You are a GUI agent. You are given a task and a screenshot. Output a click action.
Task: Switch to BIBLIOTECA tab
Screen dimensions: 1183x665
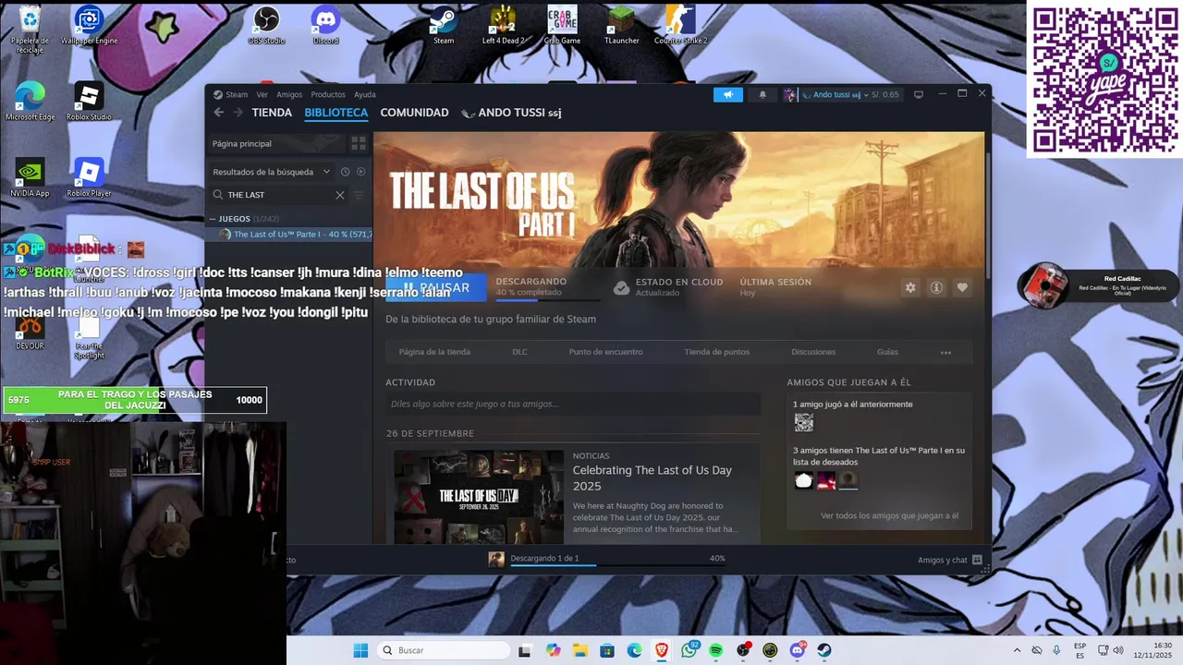(x=336, y=113)
